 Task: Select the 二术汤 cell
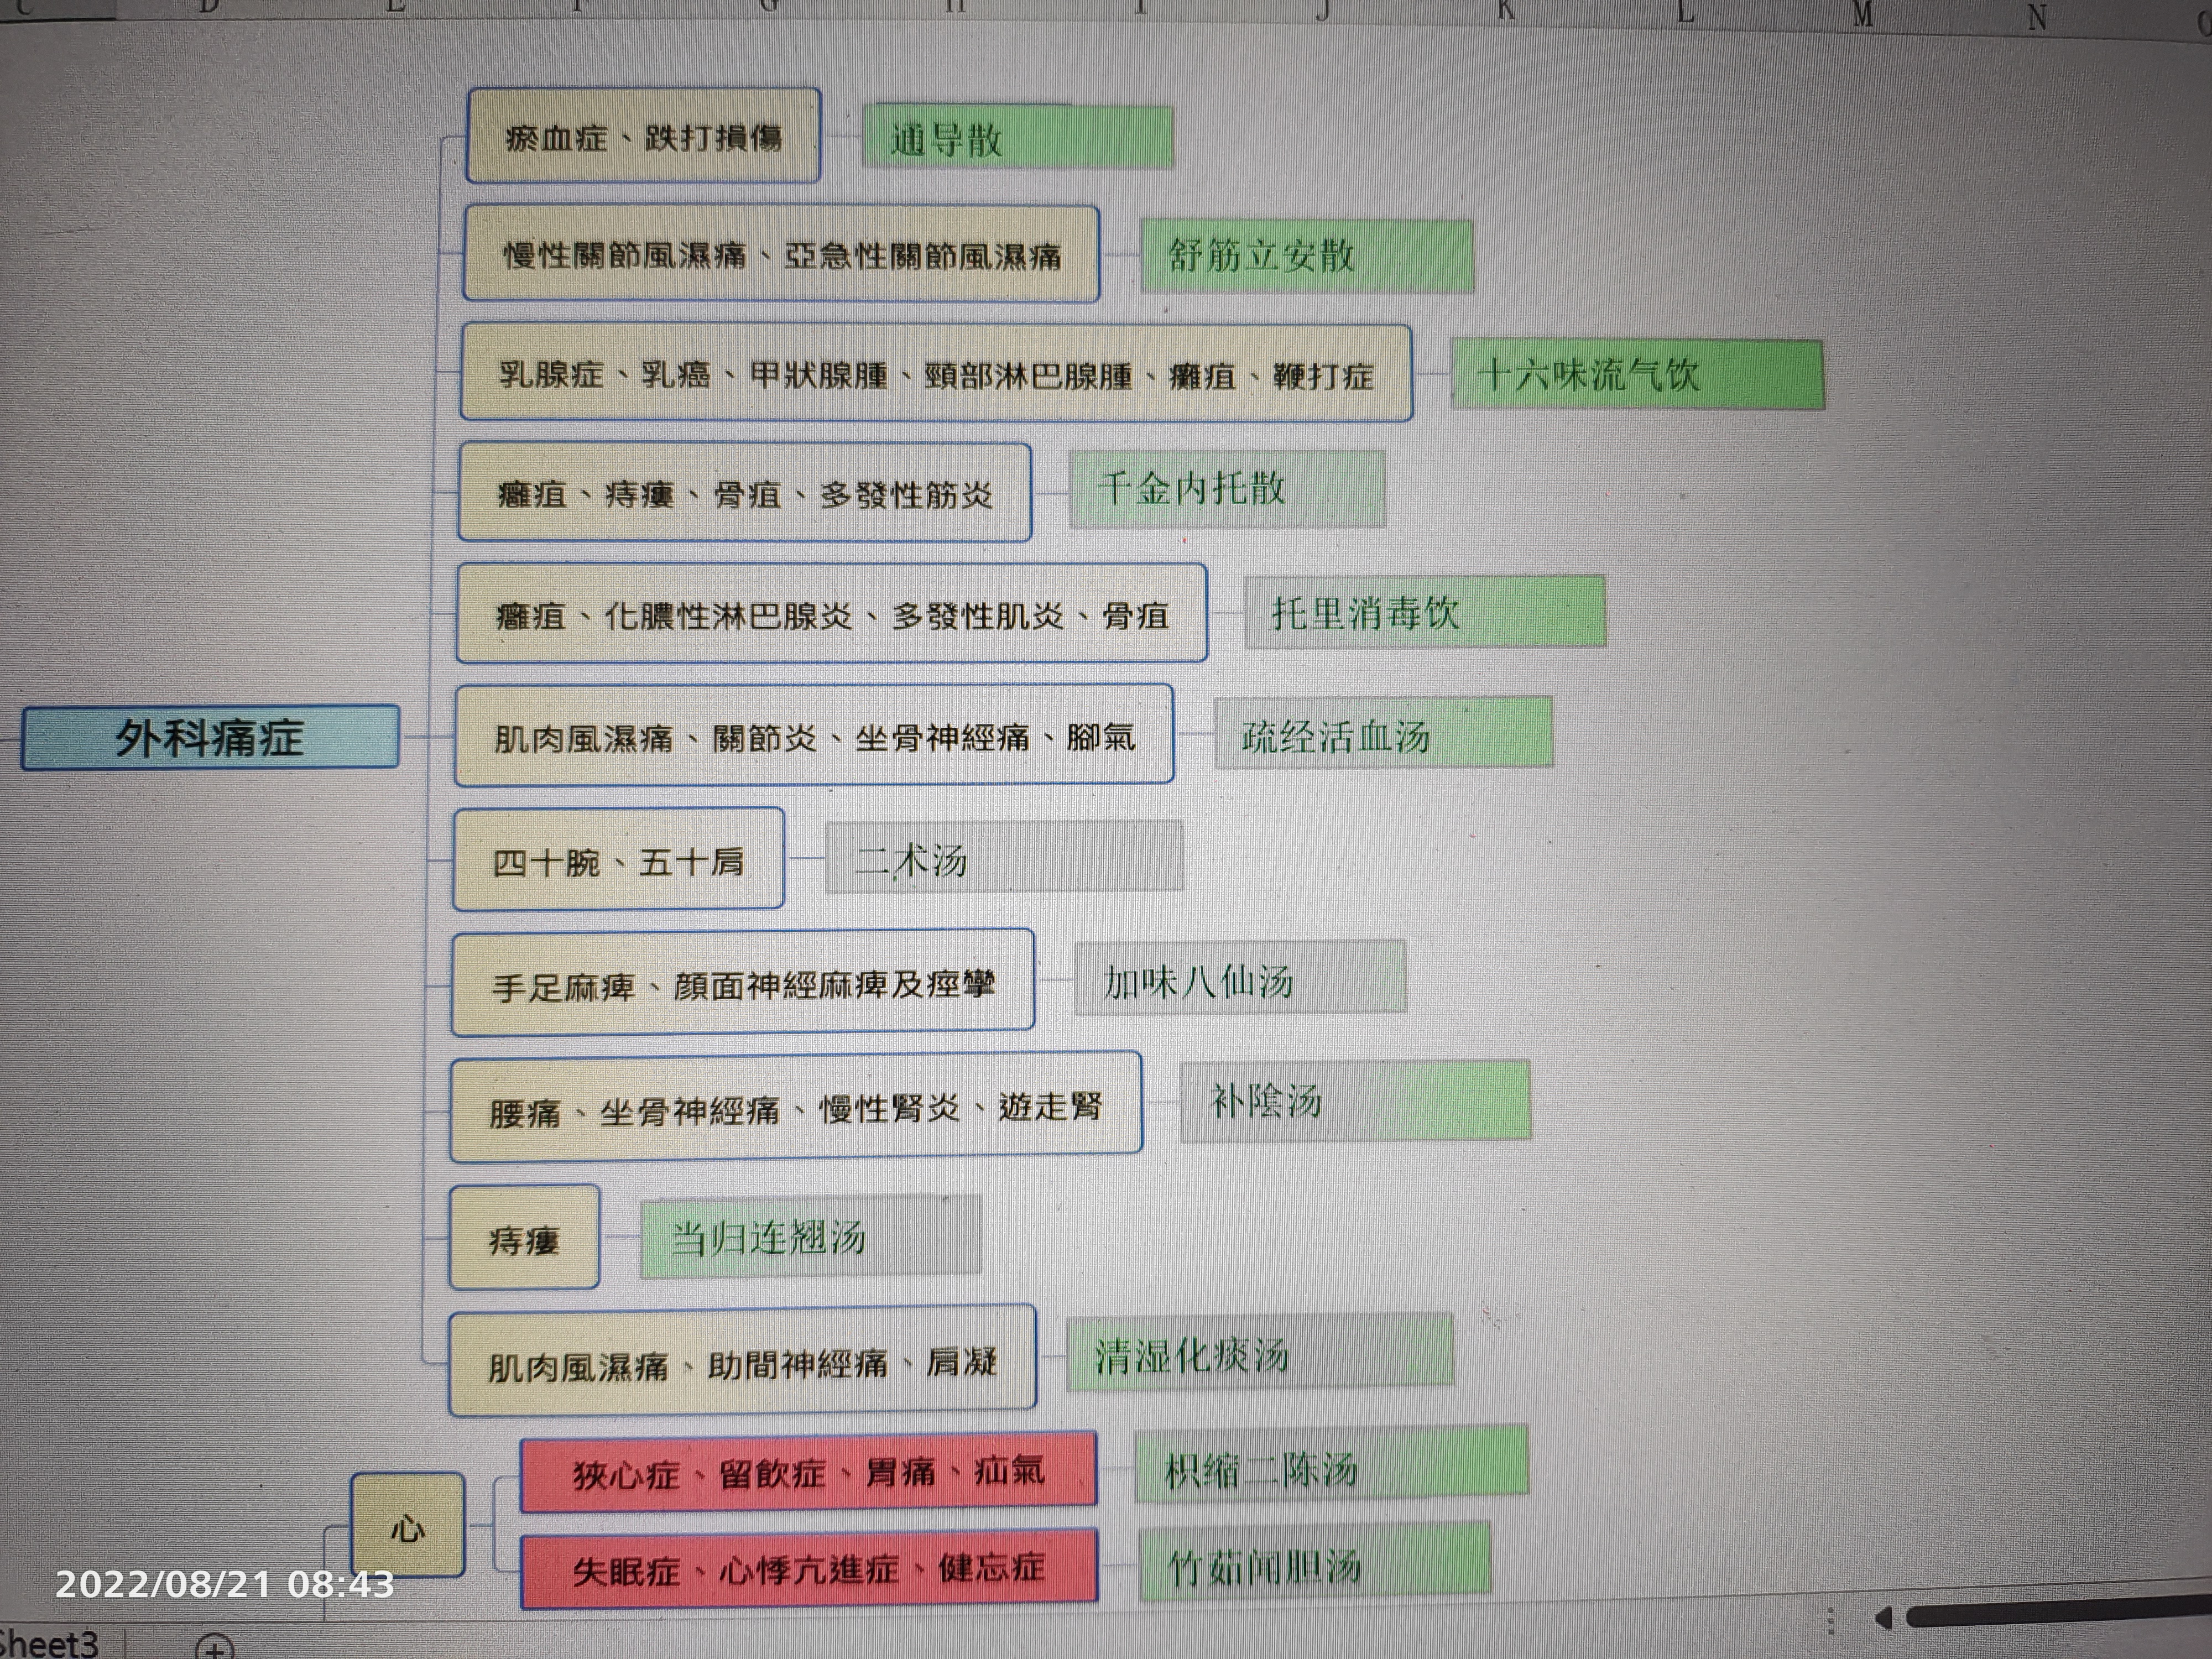point(1004,857)
